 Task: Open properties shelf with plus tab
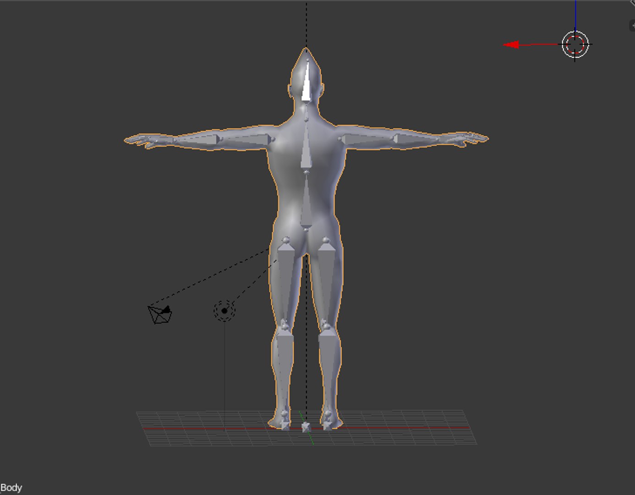coord(632,26)
